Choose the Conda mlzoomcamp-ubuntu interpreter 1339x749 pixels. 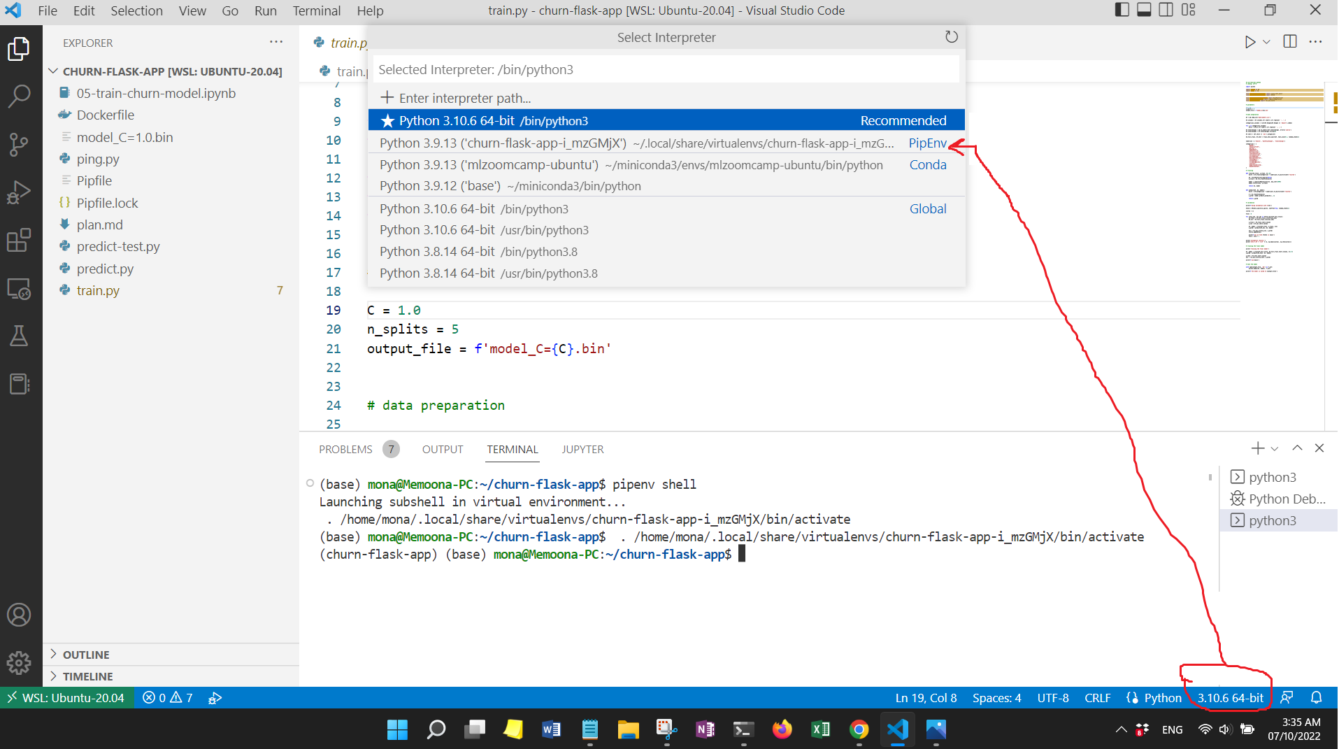666,164
